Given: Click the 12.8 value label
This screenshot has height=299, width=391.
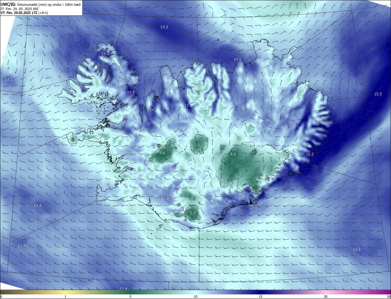Looking at the screenshot, I should pyautogui.click(x=165, y=198).
